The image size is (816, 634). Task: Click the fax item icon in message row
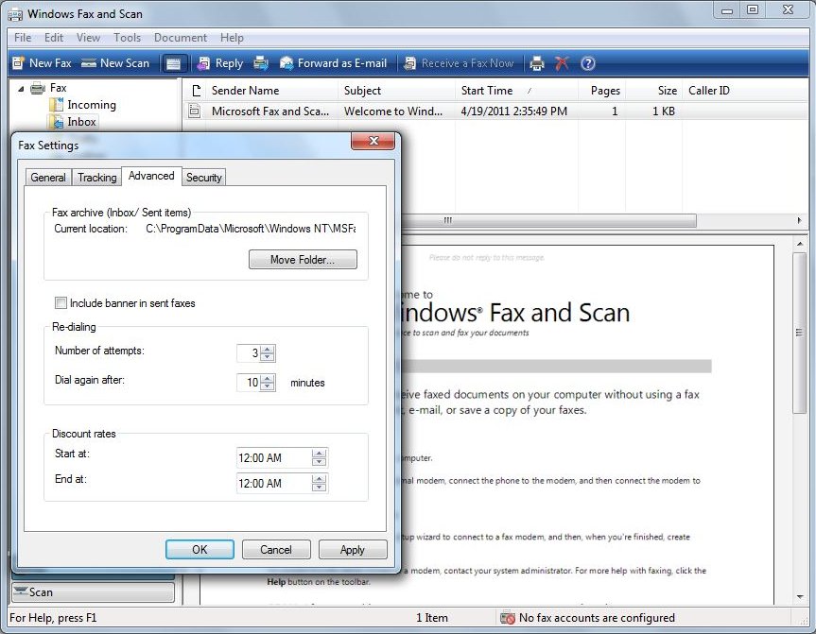pyautogui.click(x=194, y=111)
